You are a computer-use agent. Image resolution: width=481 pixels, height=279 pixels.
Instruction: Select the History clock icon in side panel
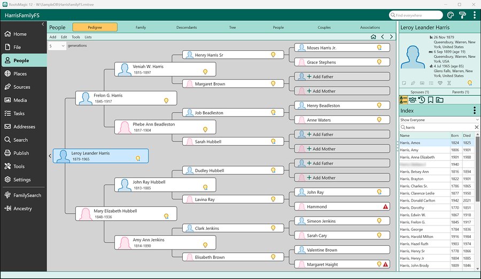pos(422,100)
